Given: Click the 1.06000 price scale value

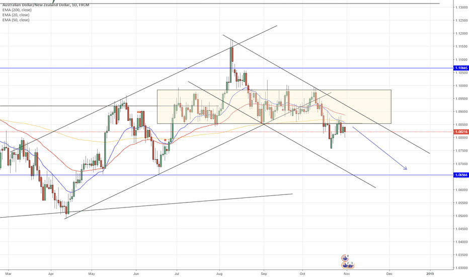Looking at the screenshot, I should tap(462, 190).
